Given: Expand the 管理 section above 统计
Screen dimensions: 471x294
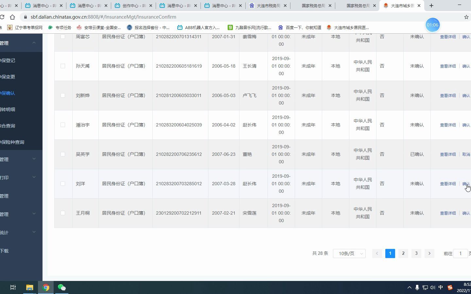Looking at the screenshot, I should (x=21, y=214).
